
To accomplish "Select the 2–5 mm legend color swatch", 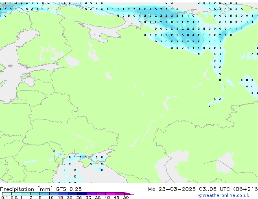I will point(35,194).
